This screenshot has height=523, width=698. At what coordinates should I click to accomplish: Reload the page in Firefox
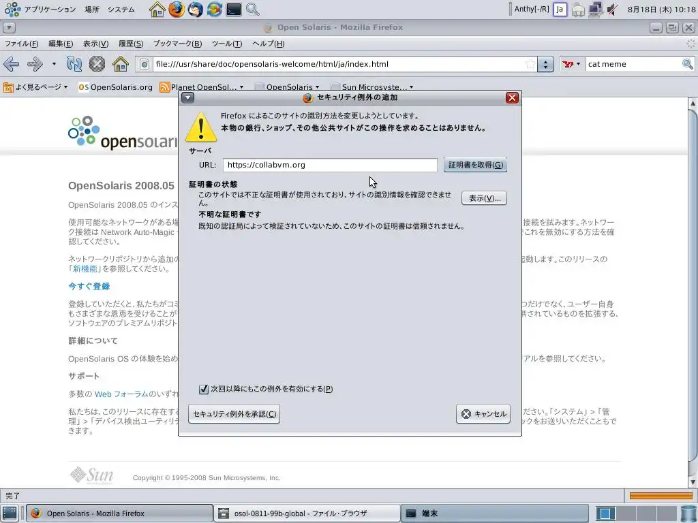[74, 64]
